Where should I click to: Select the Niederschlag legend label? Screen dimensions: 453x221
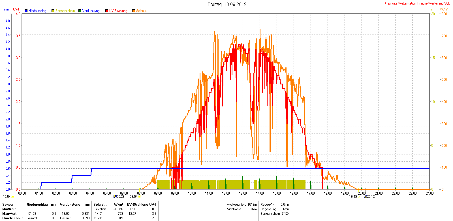tap(37, 11)
